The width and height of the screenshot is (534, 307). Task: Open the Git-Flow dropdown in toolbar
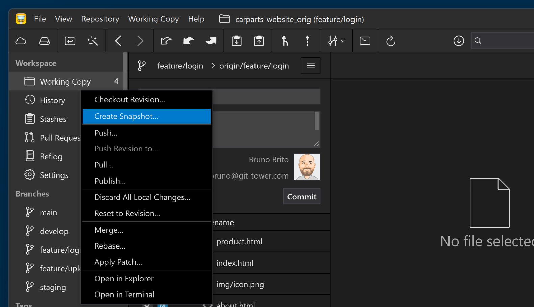(336, 41)
